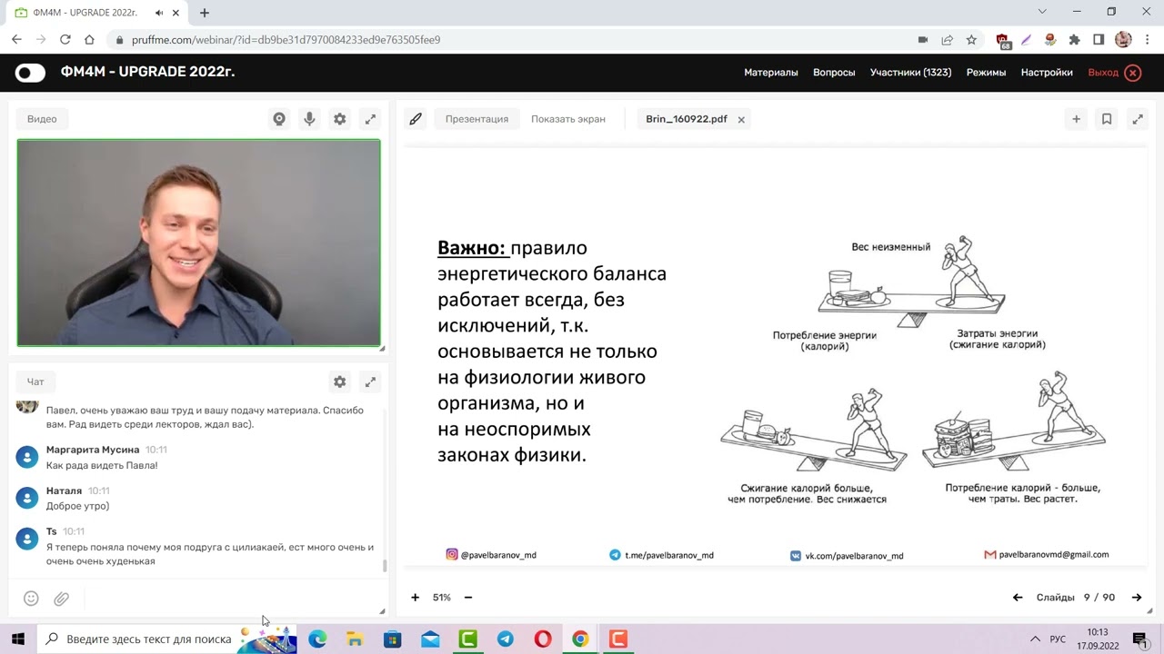Open video settings gear

click(339, 118)
